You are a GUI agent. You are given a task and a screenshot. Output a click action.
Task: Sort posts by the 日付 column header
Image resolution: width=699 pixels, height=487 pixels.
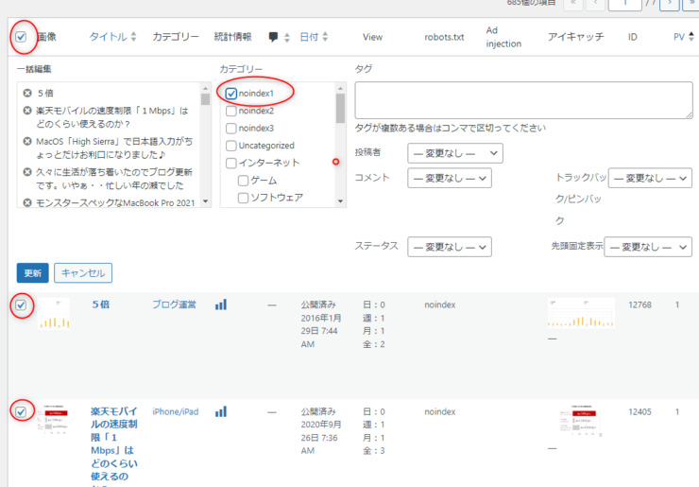pyautogui.click(x=309, y=37)
